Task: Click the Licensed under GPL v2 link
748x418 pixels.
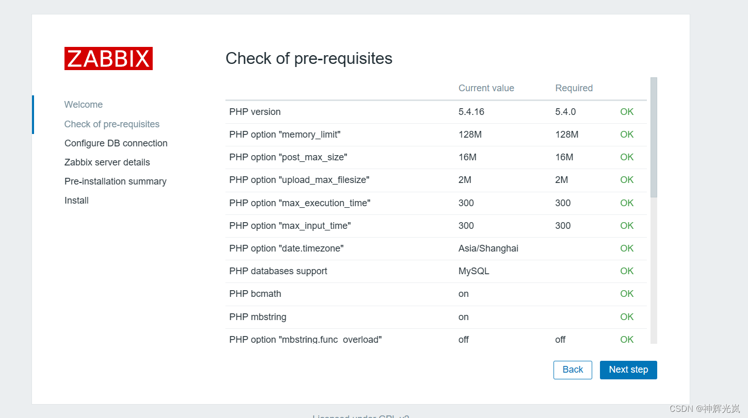Action: click(361, 416)
